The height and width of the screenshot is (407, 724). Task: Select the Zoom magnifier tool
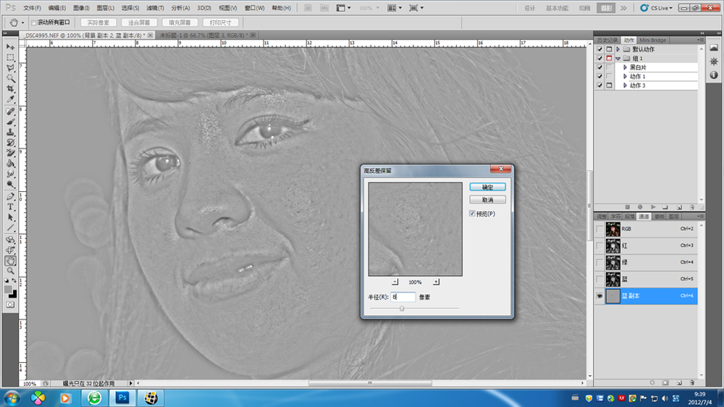(x=11, y=270)
